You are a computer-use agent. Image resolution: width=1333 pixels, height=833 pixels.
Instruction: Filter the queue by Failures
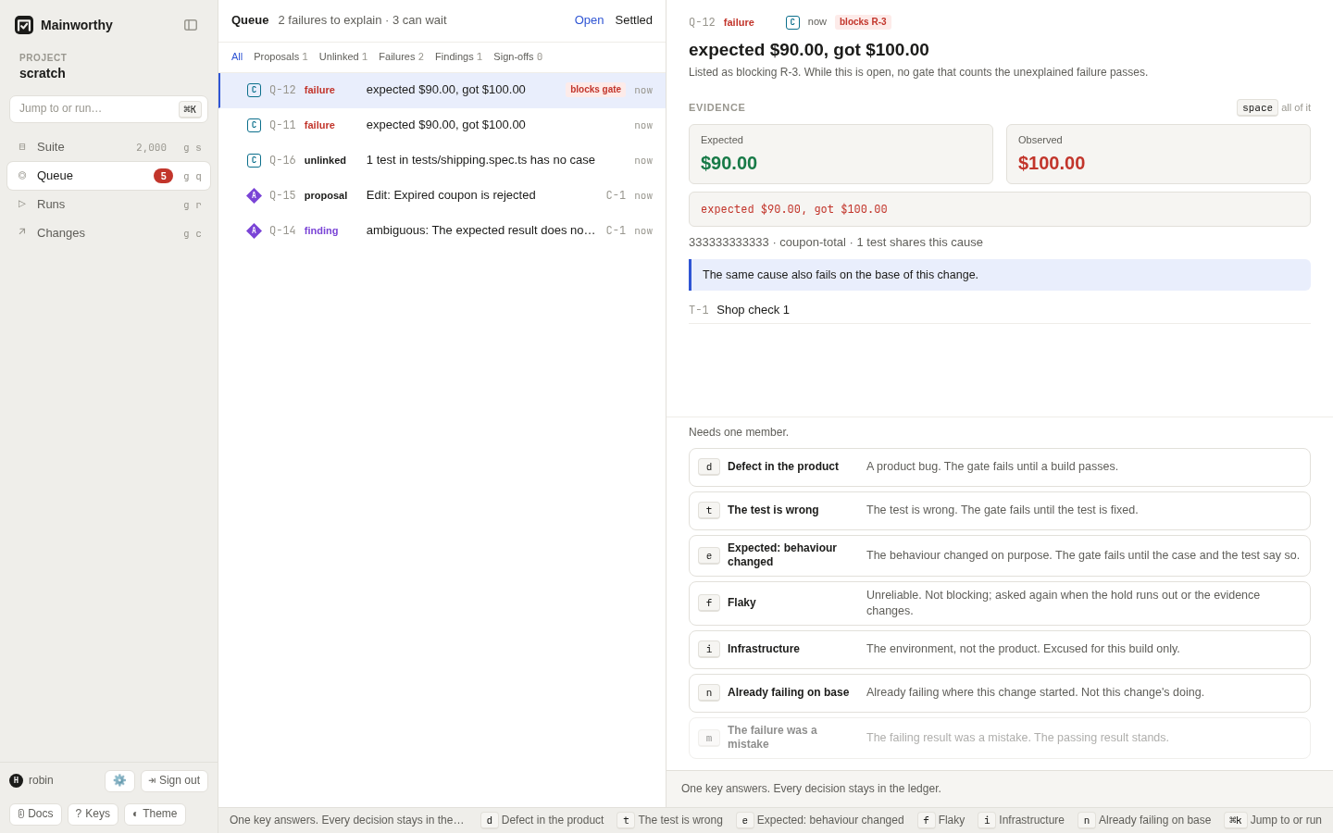pos(401,57)
